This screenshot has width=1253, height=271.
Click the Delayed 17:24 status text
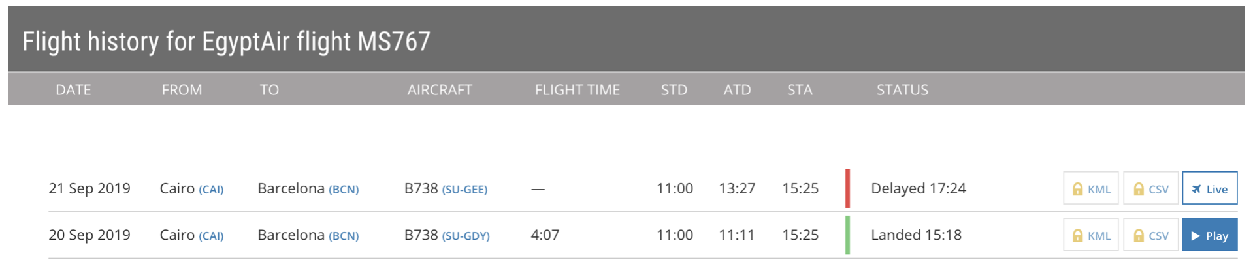918,188
